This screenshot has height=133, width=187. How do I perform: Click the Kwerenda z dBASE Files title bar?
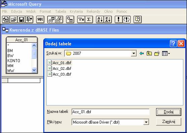tap(93, 30)
